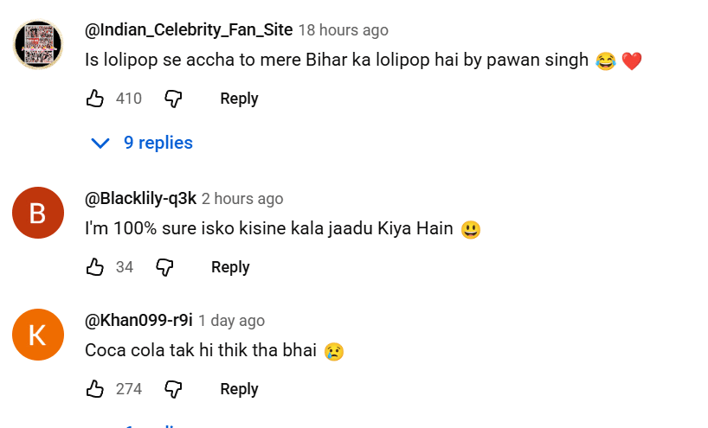This screenshot has width=708, height=428.
Task: Reply to the Indian_Celebrity_Fan_Site comment
Action: pos(239,99)
